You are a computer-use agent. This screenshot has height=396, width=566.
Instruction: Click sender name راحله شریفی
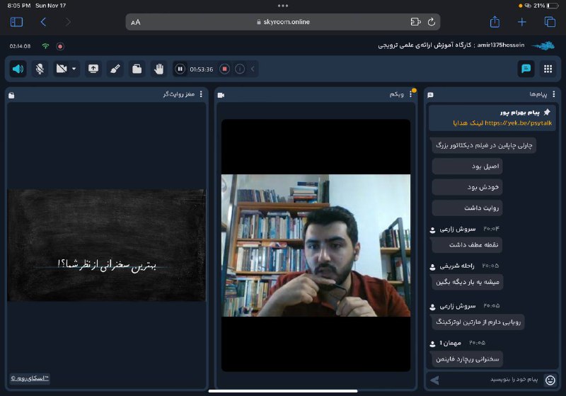click(x=457, y=266)
